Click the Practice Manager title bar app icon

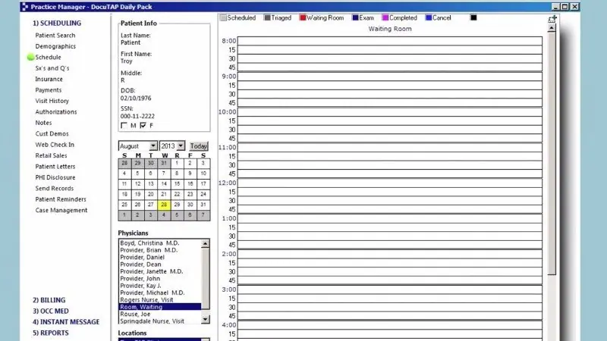[x=25, y=7]
